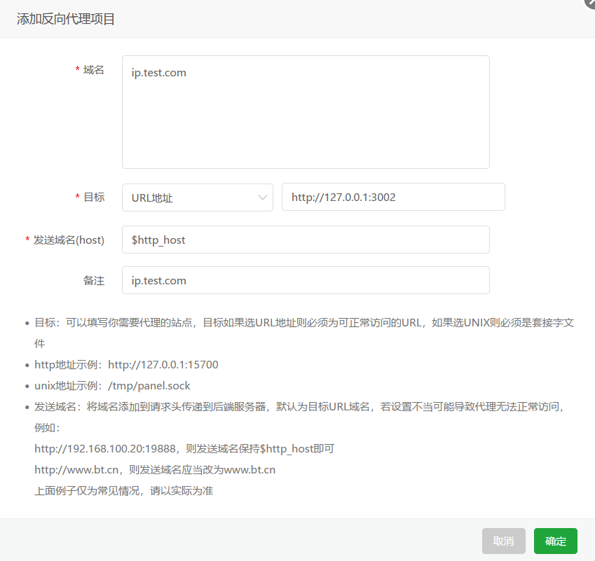Close the 添加反向代理项目 dialog
The width and height of the screenshot is (595, 561).
coord(589,4)
